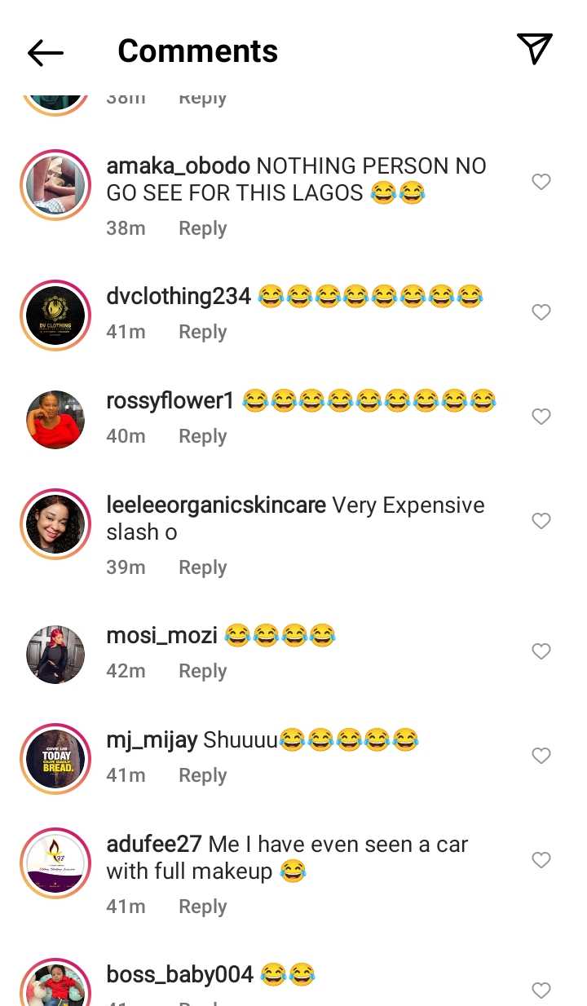Open the share paper plane icon
This screenshot has width=587, height=1006.
[535, 49]
